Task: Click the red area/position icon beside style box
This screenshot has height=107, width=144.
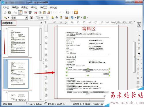Action: pos(31,17)
